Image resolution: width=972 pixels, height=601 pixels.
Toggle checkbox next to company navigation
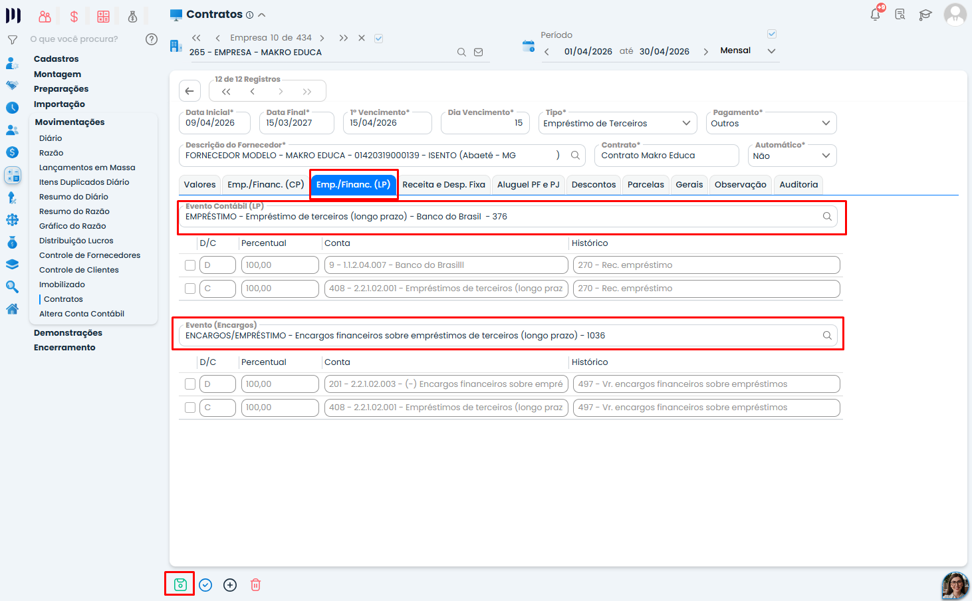pyautogui.click(x=378, y=39)
